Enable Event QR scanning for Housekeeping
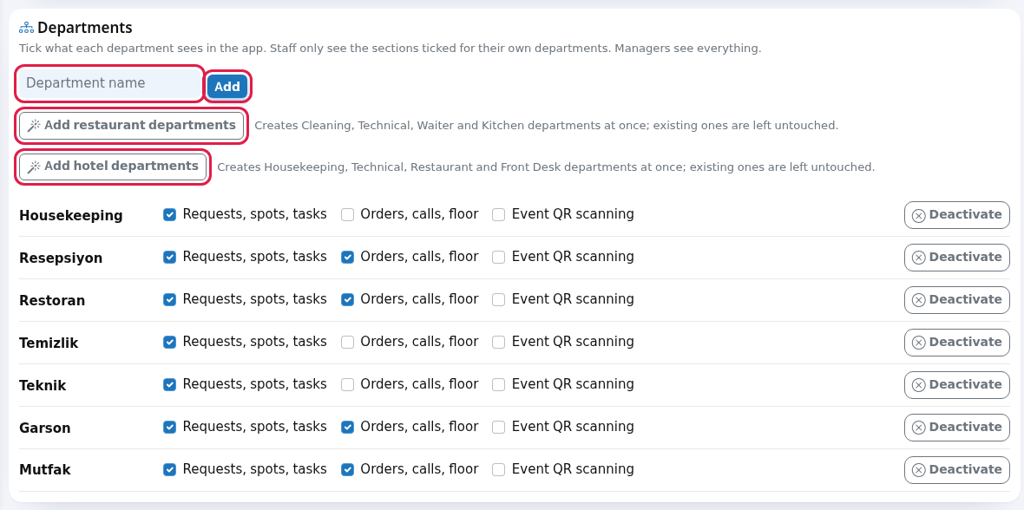 coord(498,215)
